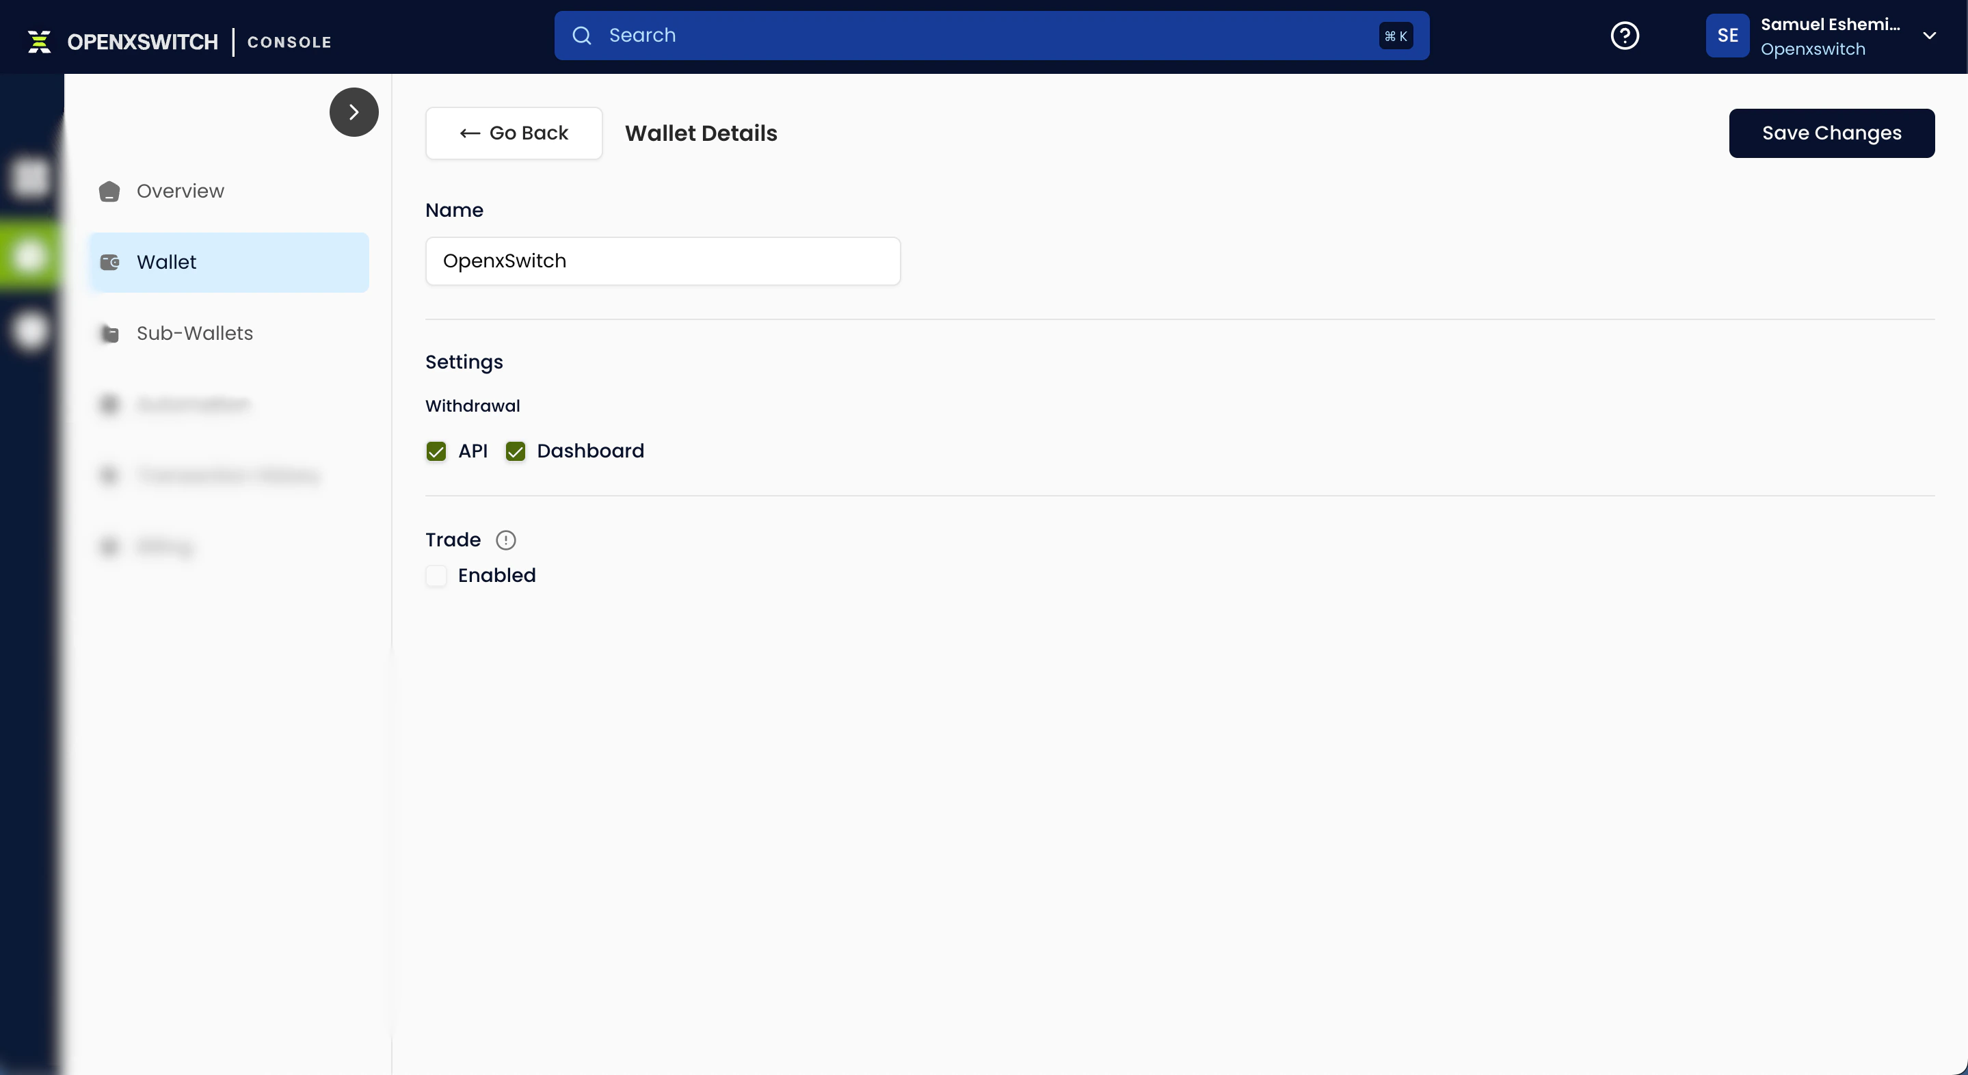Click the Save Changes button
The image size is (1968, 1075).
[x=1831, y=133]
